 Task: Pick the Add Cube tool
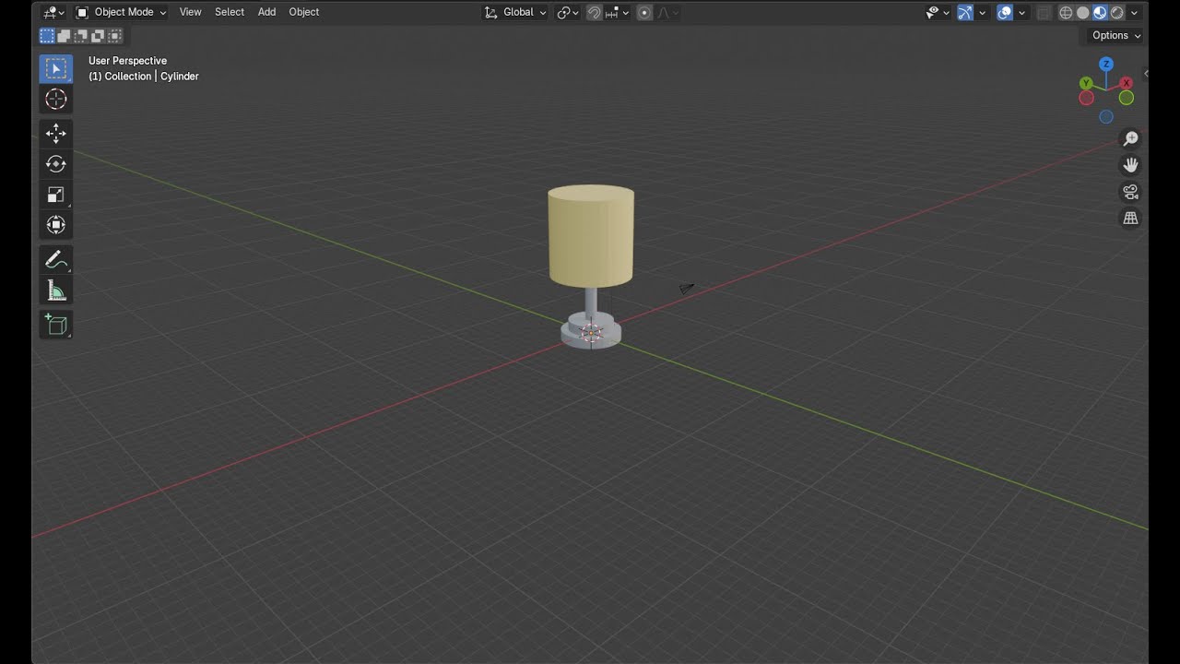(55, 325)
